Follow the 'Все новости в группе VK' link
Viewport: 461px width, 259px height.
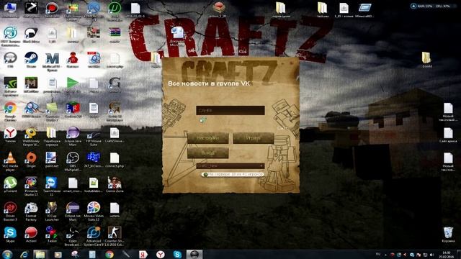(x=209, y=83)
